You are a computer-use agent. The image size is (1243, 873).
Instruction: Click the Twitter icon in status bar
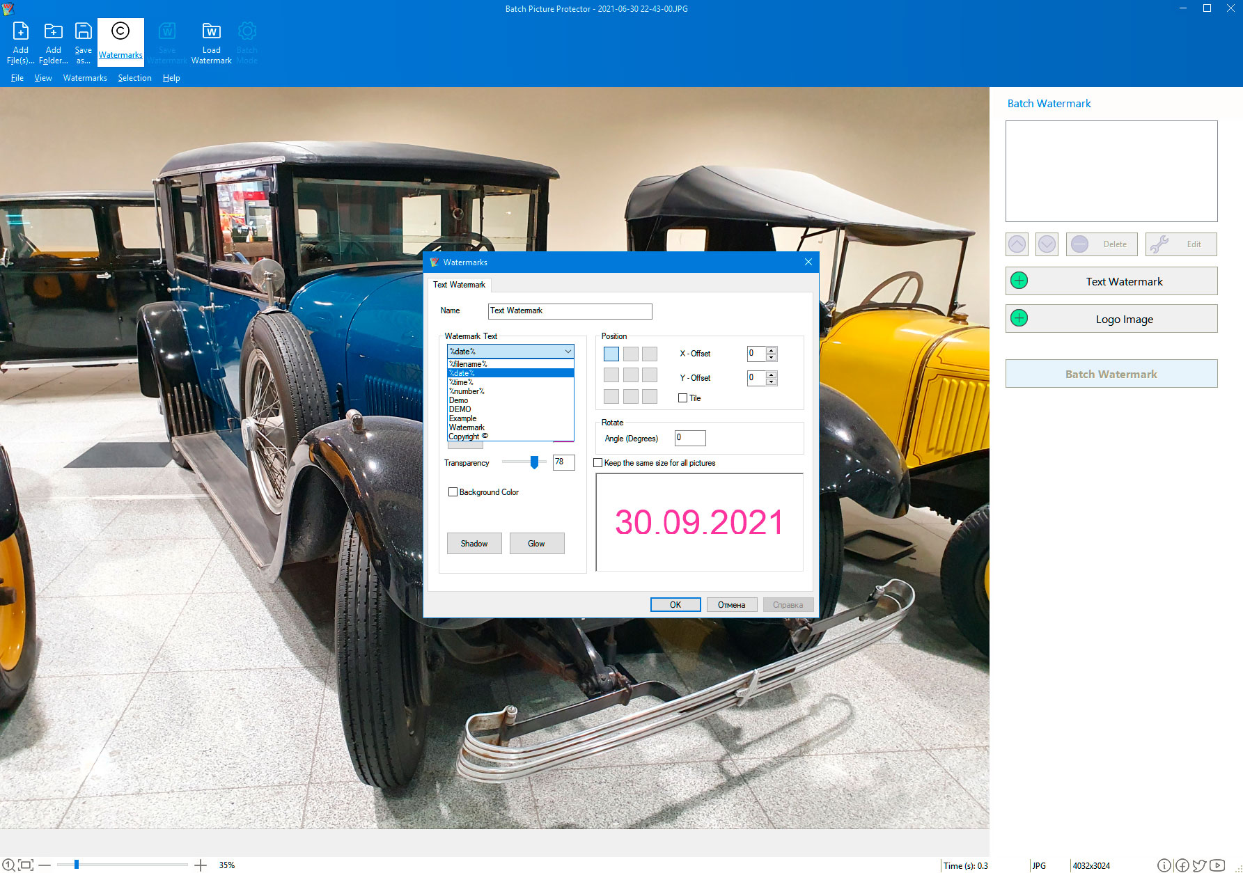(1199, 865)
